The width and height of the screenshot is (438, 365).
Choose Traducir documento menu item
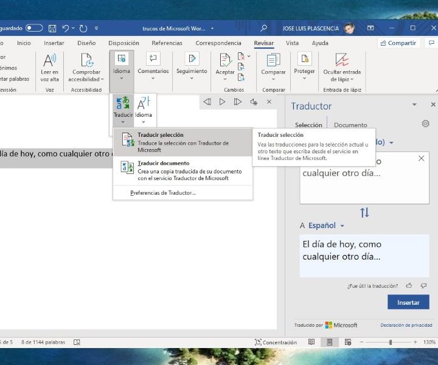183,170
